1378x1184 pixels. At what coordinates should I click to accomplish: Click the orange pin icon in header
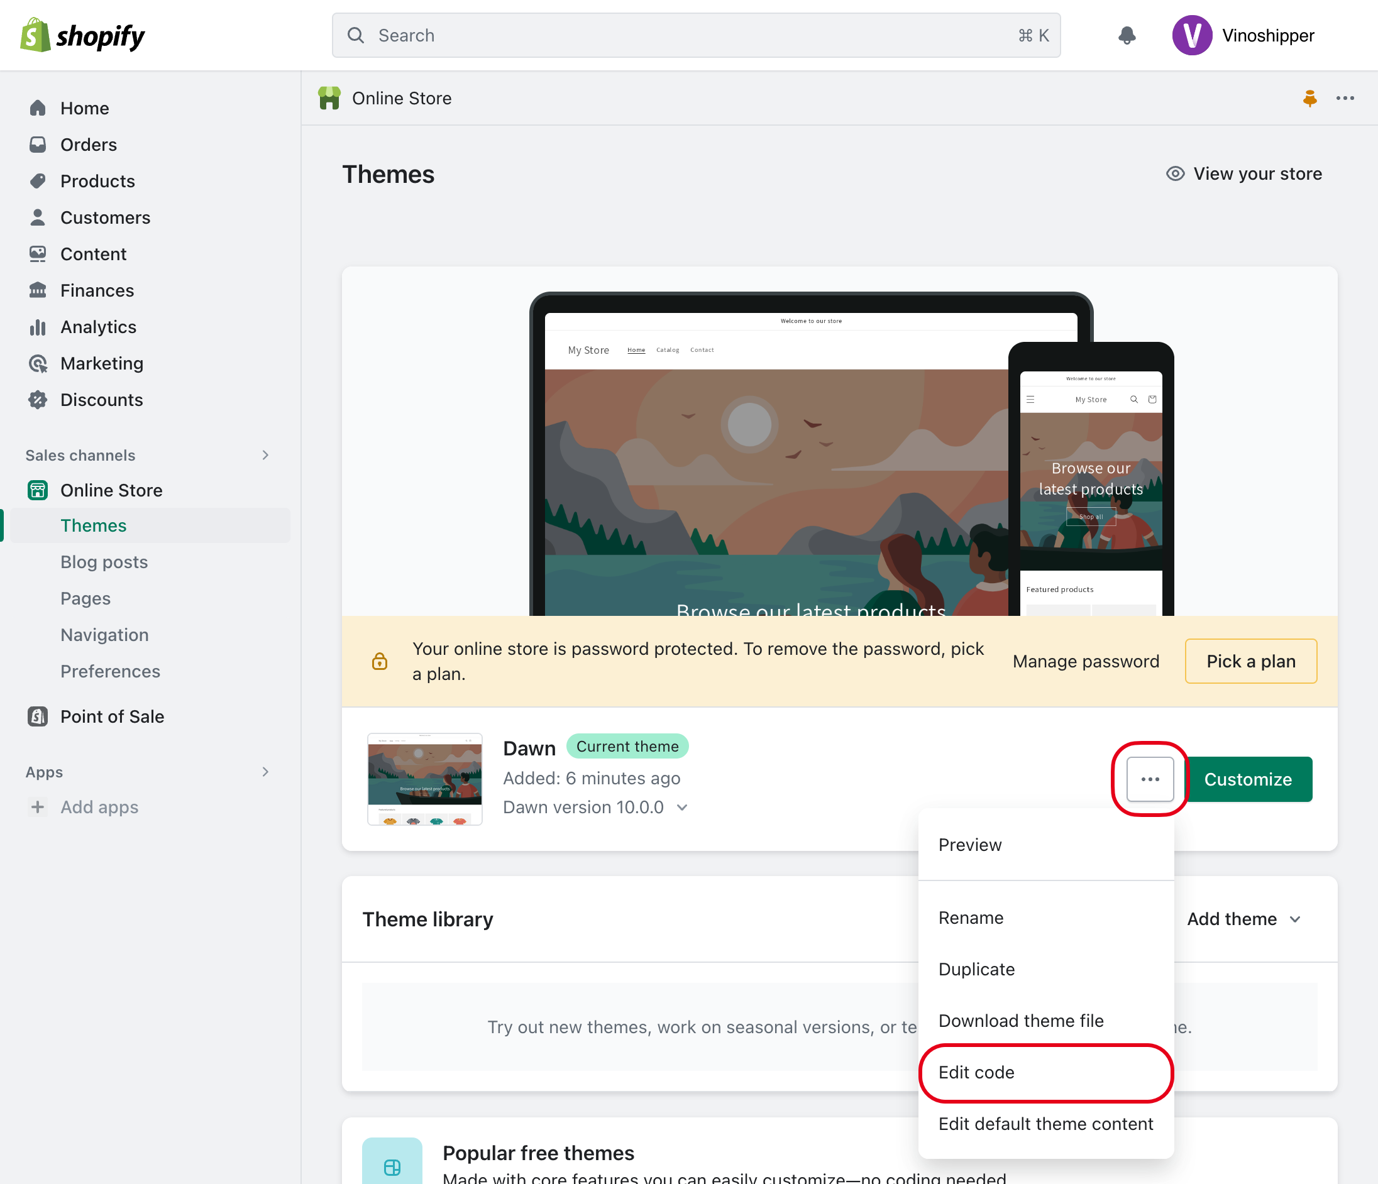click(x=1309, y=99)
